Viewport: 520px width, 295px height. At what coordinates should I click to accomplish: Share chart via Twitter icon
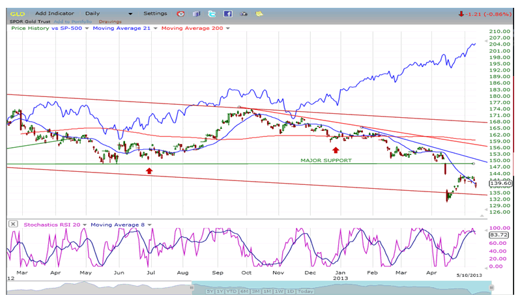212,14
